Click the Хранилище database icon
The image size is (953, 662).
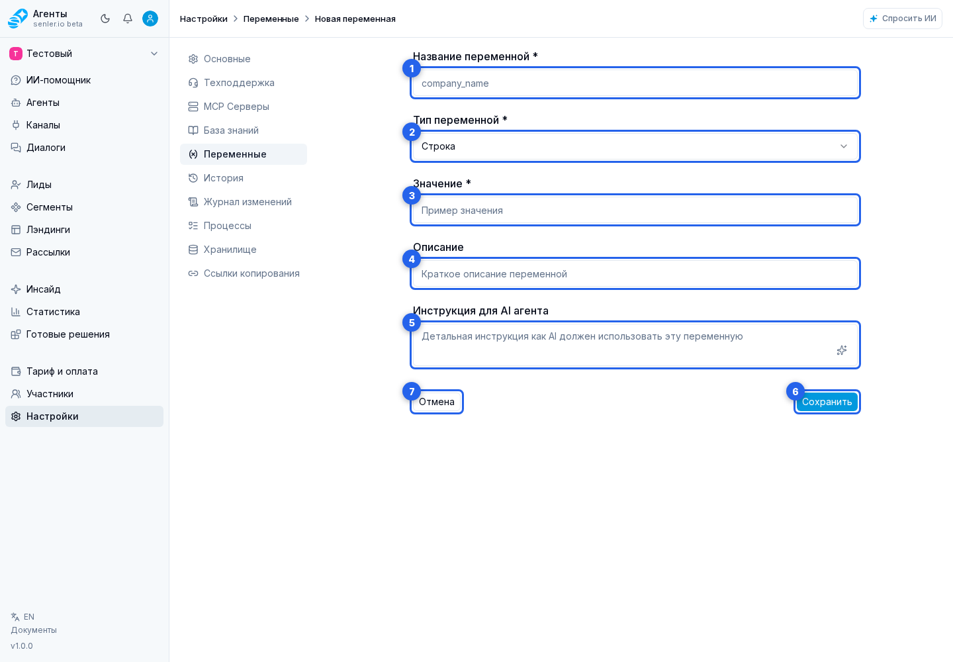[x=193, y=250]
